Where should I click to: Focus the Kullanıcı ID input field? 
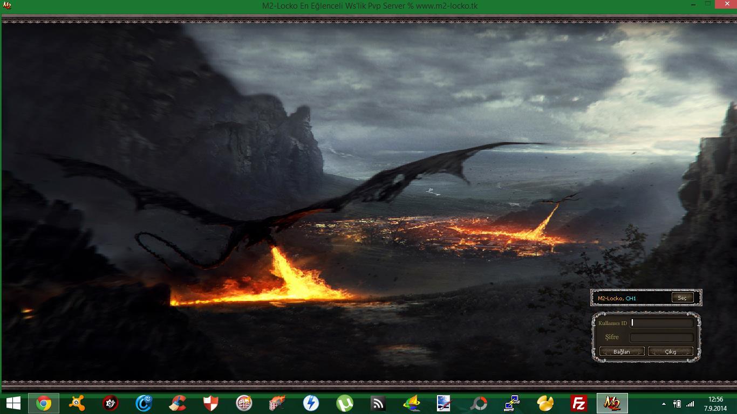coord(662,323)
